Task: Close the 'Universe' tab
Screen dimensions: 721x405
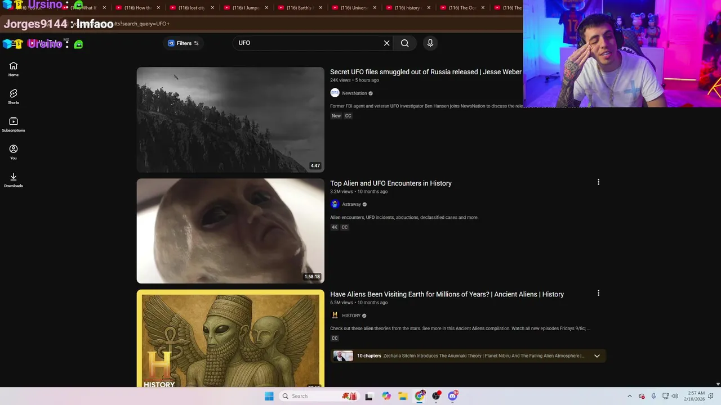Action: (x=375, y=8)
